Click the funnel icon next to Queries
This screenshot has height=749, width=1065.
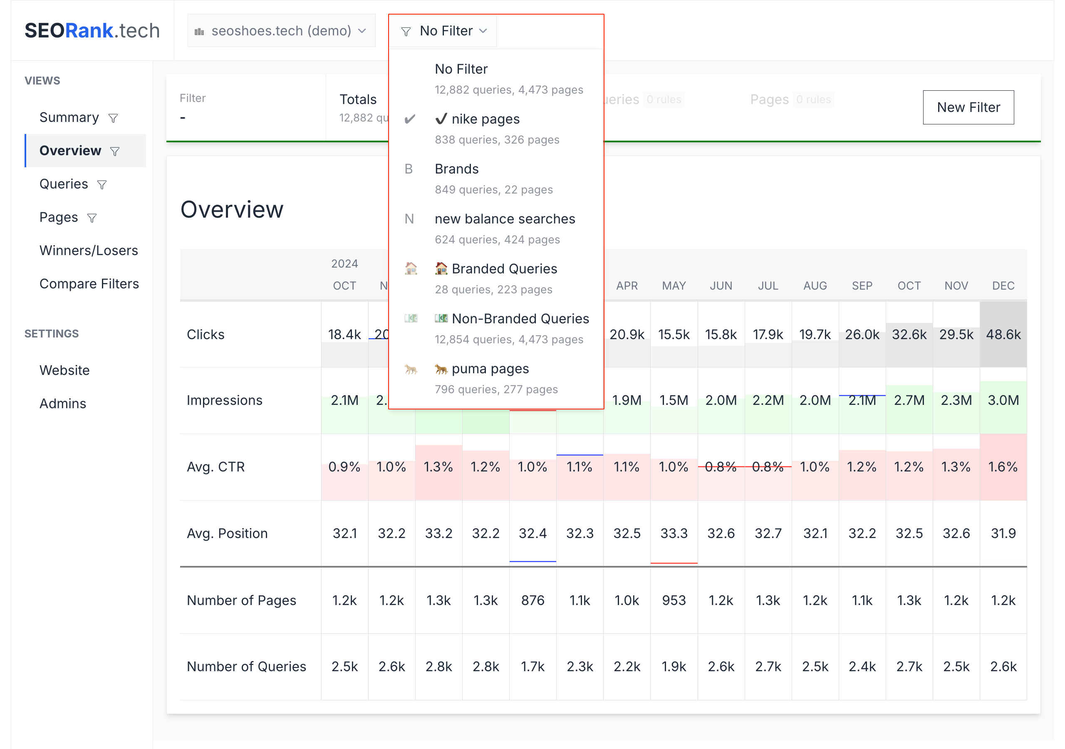tap(102, 185)
